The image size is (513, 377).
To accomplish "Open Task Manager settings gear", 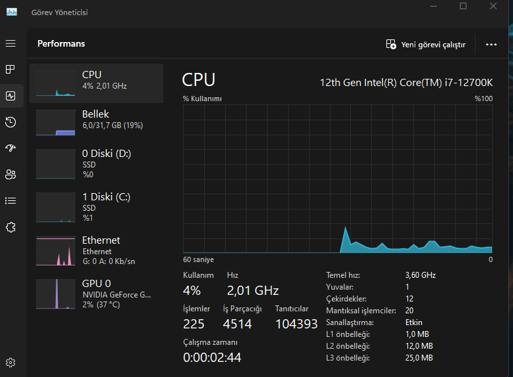I will 10,363.
